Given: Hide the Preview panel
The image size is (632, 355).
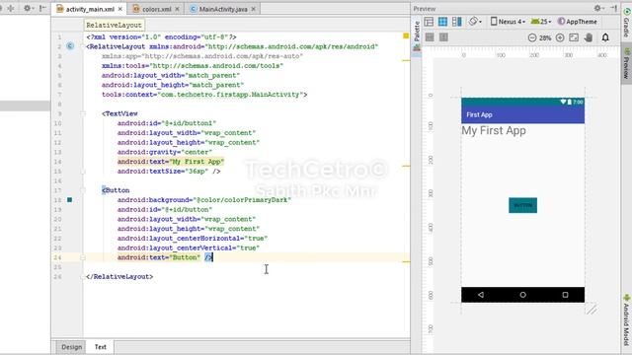Looking at the screenshot, I should (614, 9).
